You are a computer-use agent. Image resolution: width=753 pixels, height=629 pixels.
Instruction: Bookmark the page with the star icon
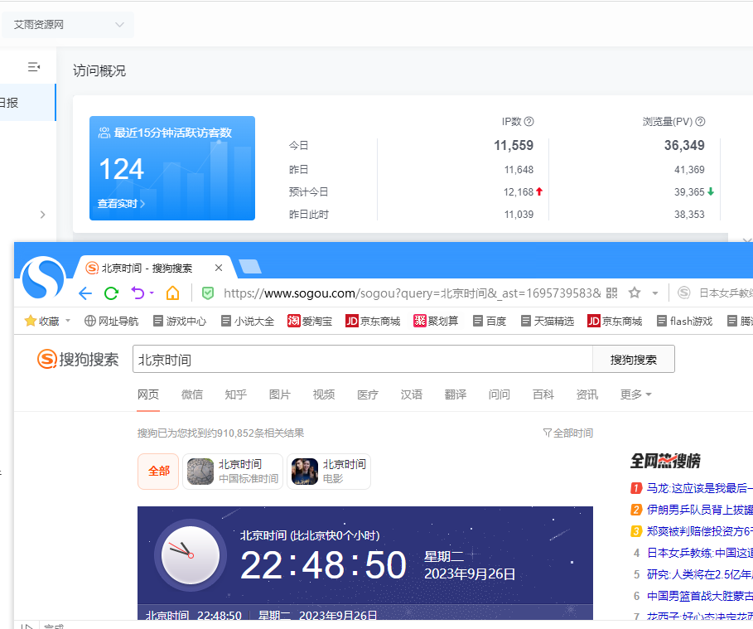tap(635, 293)
